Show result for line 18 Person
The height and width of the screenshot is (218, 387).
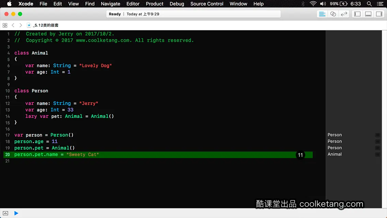click(x=377, y=141)
